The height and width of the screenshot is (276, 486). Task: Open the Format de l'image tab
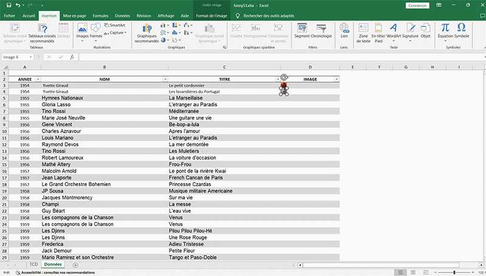coord(211,16)
